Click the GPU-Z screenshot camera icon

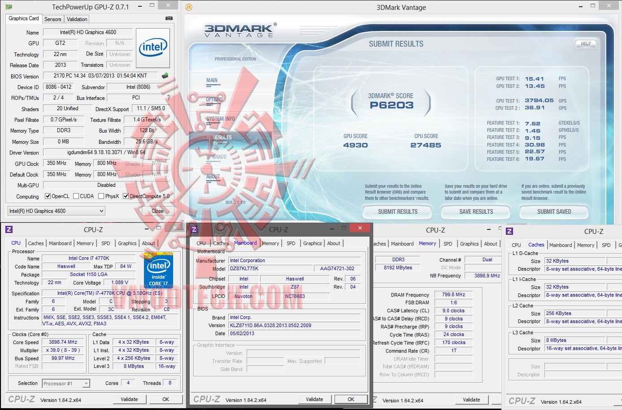[169, 18]
